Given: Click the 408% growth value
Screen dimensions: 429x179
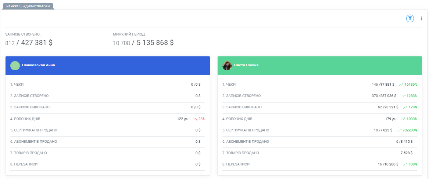Looking at the screenshot, I should (413, 164).
